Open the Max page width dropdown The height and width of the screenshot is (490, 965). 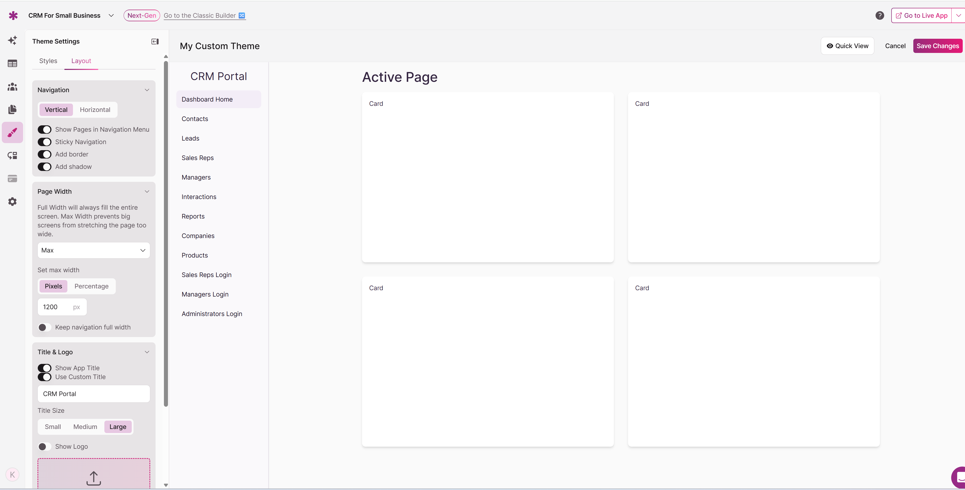point(94,250)
